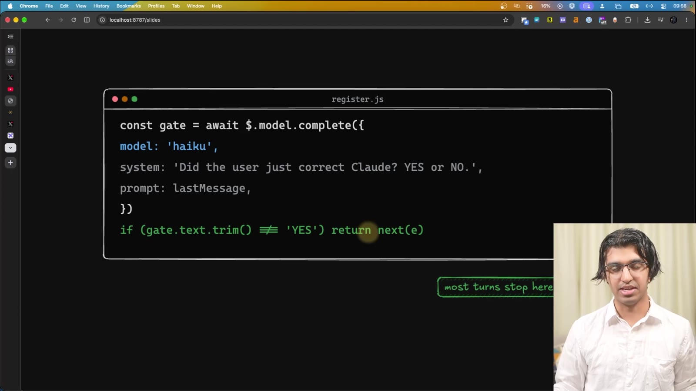Open the Profiles menu
696x391 pixels.
coord(156,6)
